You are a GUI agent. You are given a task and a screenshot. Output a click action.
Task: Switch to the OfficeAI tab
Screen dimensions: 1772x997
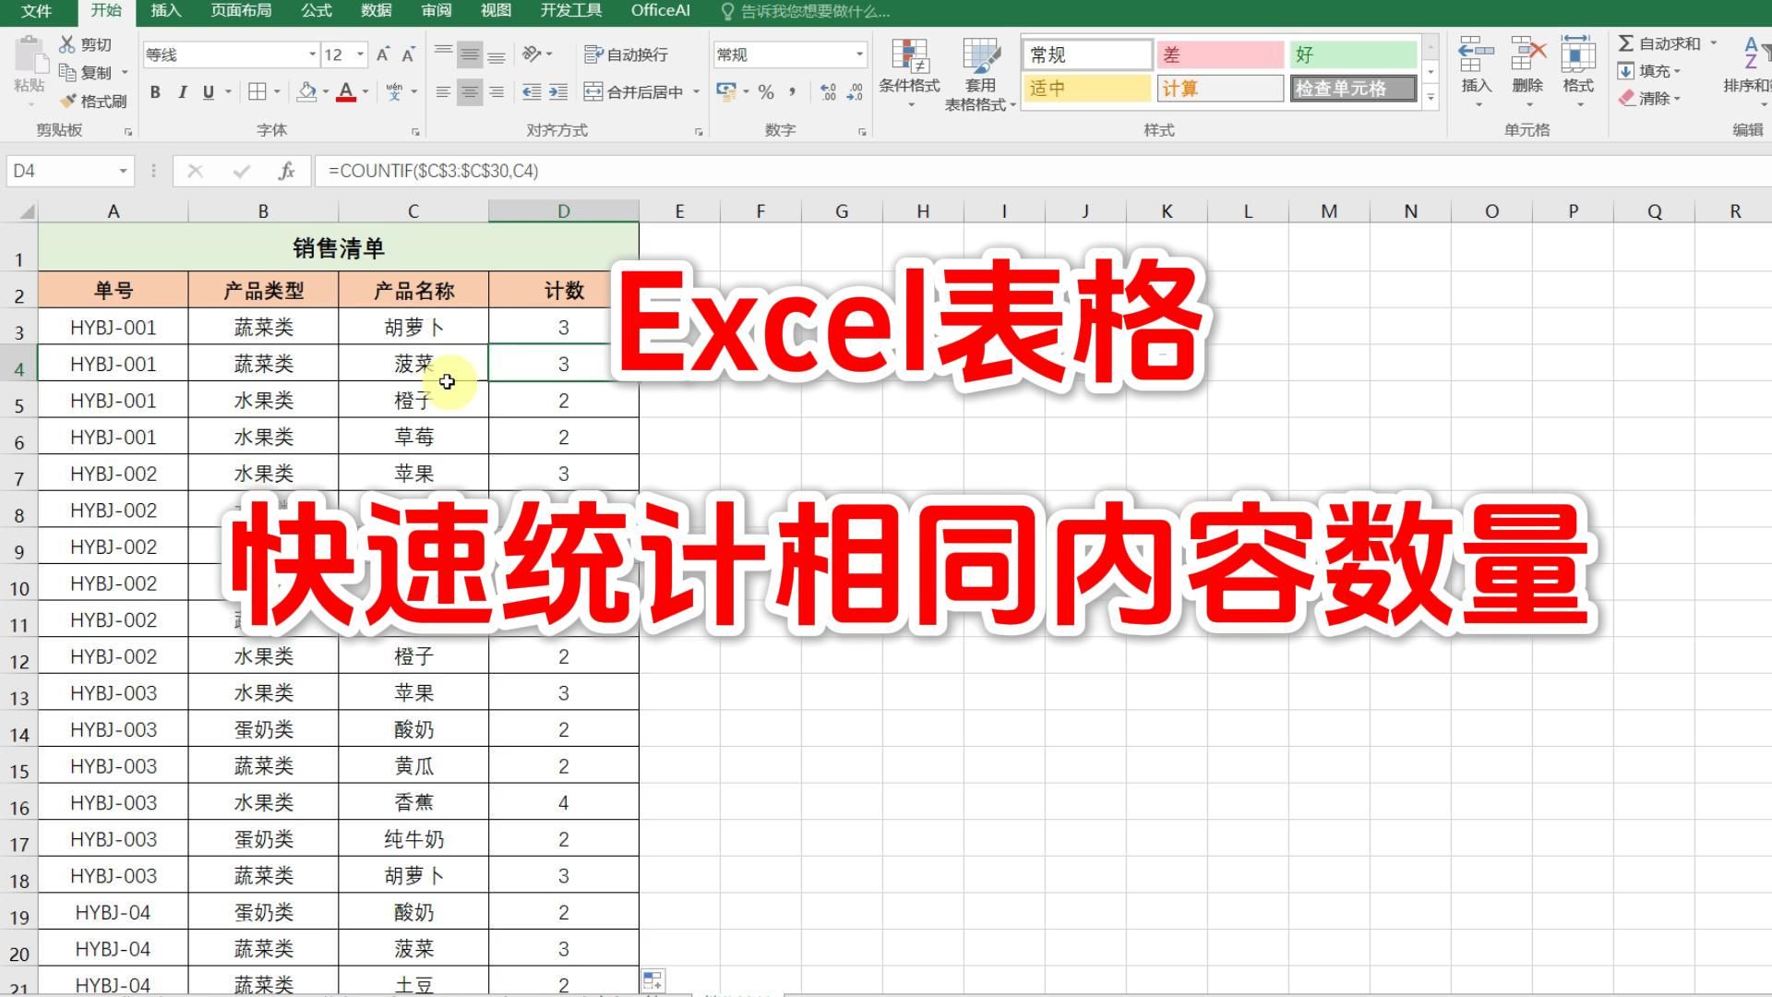click(x=661, y=11)
